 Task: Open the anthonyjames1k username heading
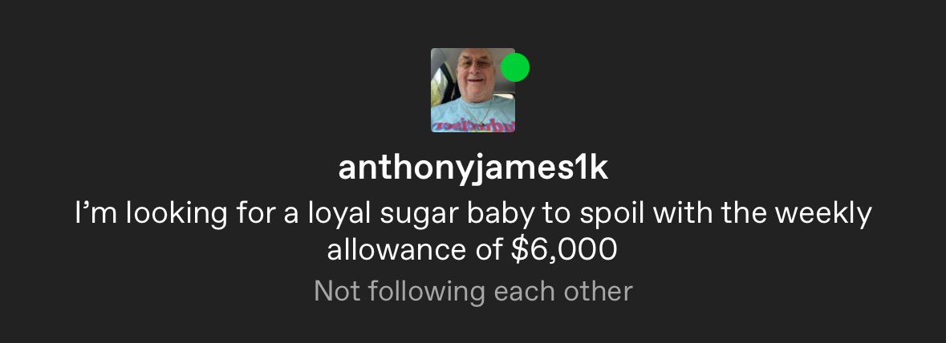coord(473,169)
